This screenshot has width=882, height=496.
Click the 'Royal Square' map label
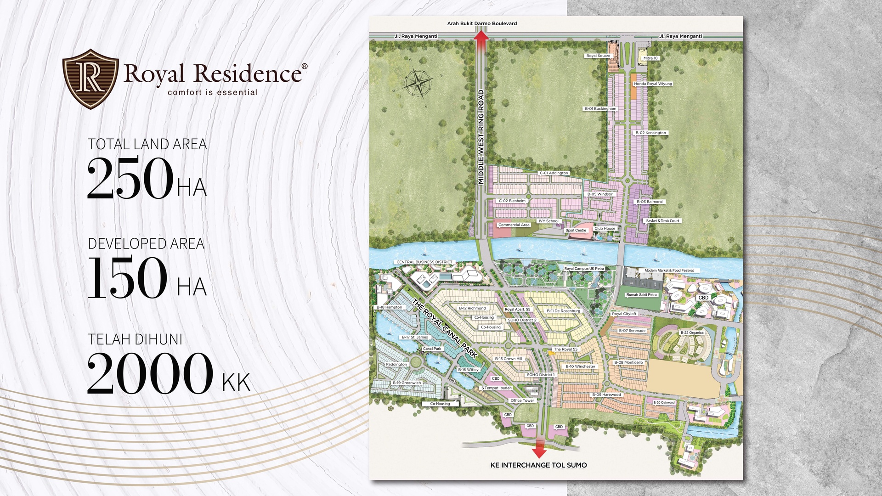coord(598,56)
